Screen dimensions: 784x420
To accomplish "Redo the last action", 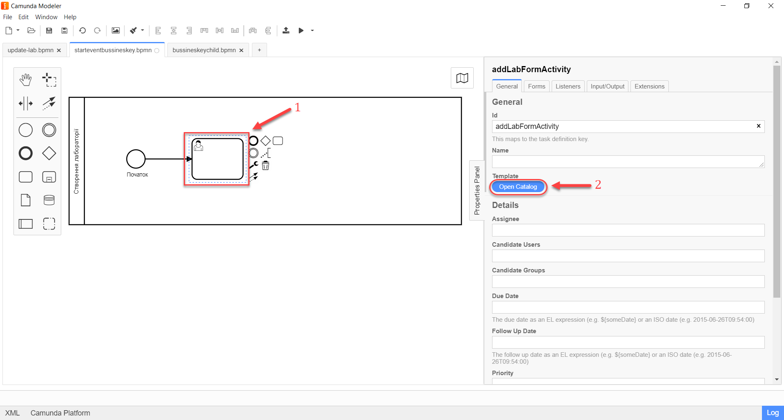I will click(x=97, y=31).
